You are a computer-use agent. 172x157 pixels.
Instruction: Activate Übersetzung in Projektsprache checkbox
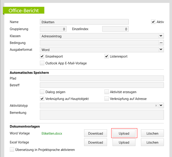pos(12,150)
